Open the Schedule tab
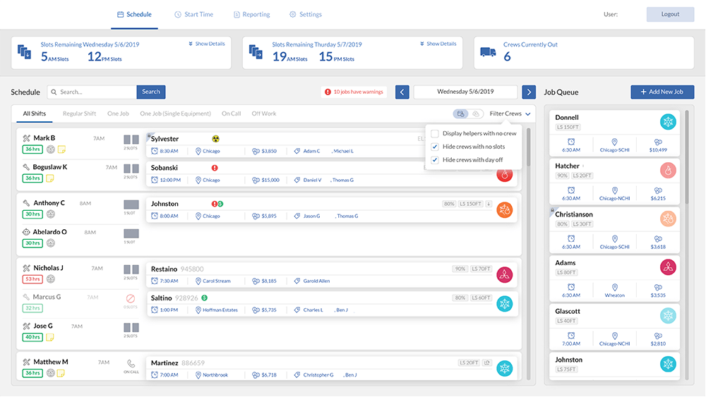This screenshot has height=397, width=706. point(134,14)
